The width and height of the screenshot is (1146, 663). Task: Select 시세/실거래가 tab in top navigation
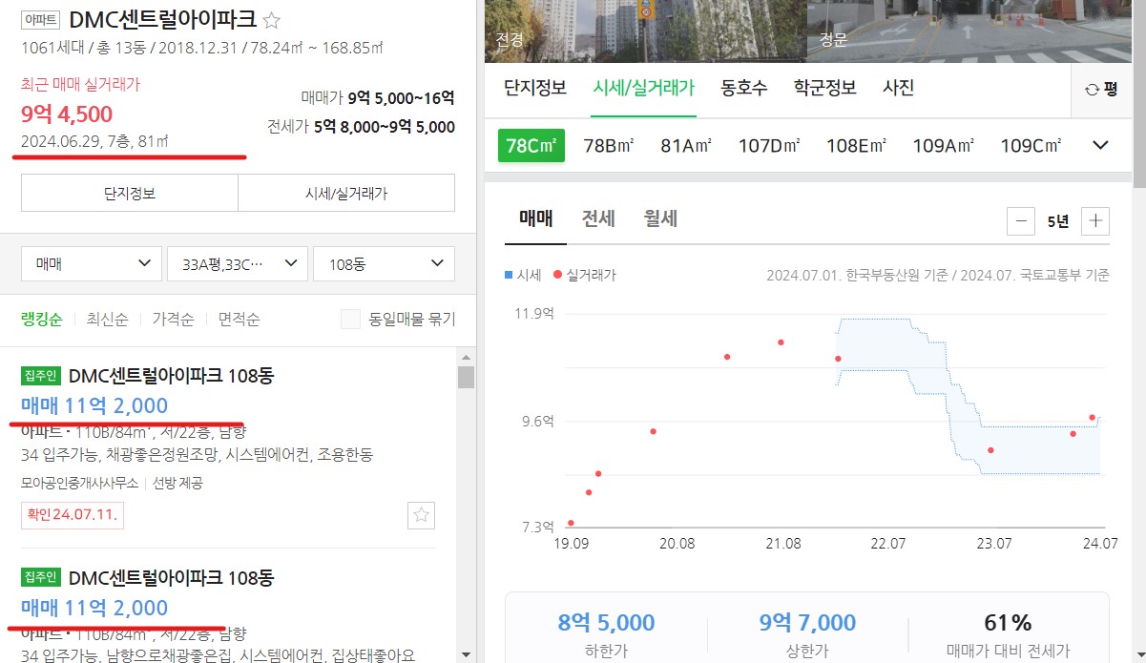tap(643, 88)
